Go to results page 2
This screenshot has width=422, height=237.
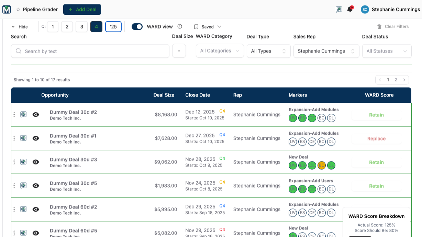[x=396, y=80]
